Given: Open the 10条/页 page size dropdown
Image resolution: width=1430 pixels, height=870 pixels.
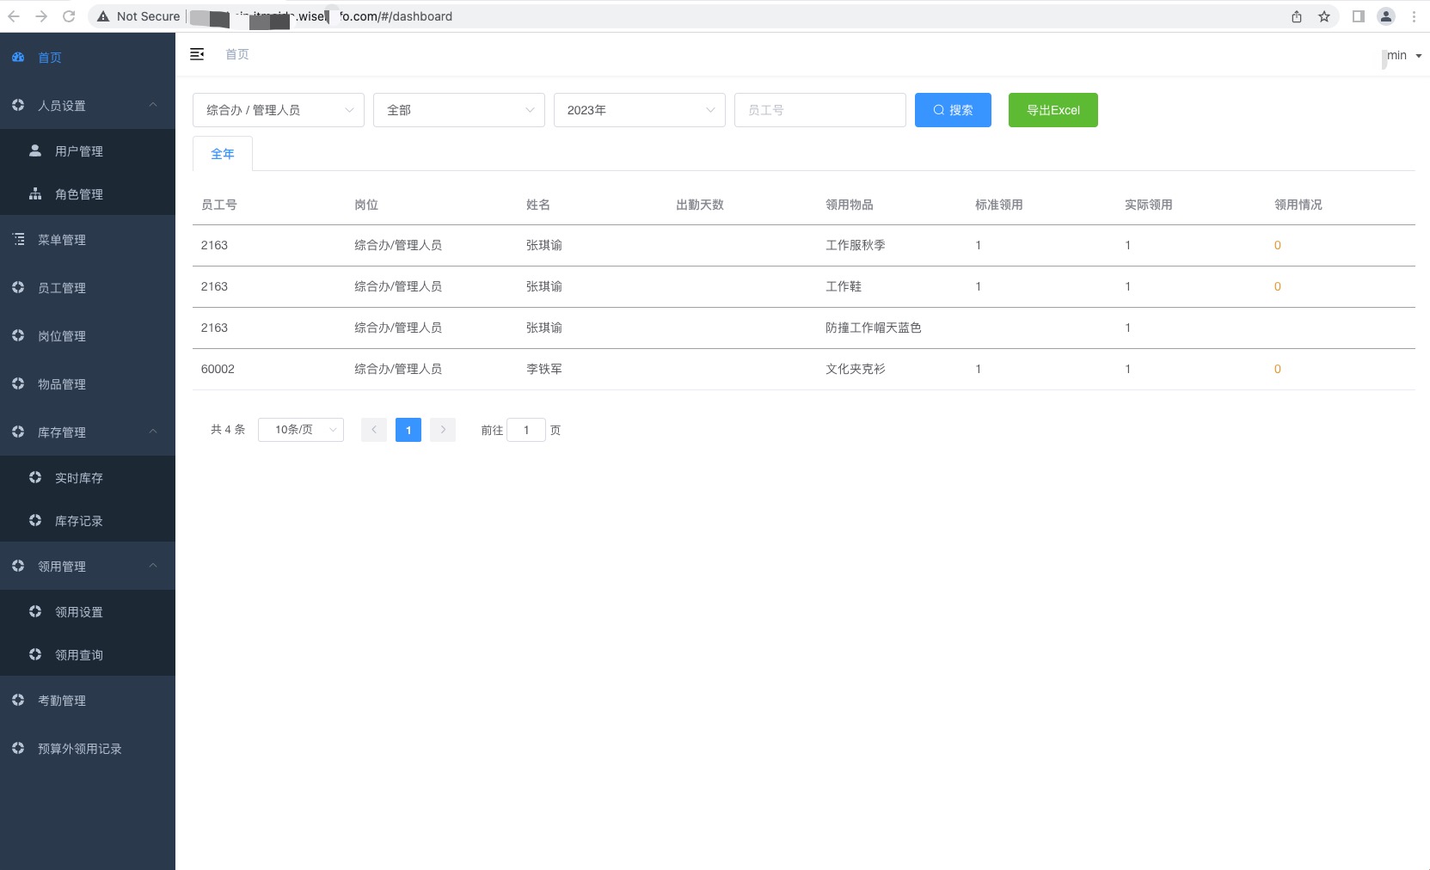Looking at the screenshot, I should 301,430.
